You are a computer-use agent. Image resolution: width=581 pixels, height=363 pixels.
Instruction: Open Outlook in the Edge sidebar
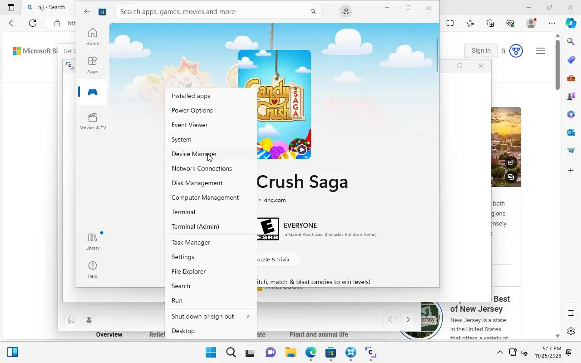coord(571,132)
